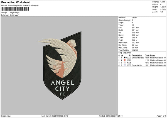This screenshot has height=118, width=167.
Task: Click the 'Code' column header
Action: (x=147, y=55)
